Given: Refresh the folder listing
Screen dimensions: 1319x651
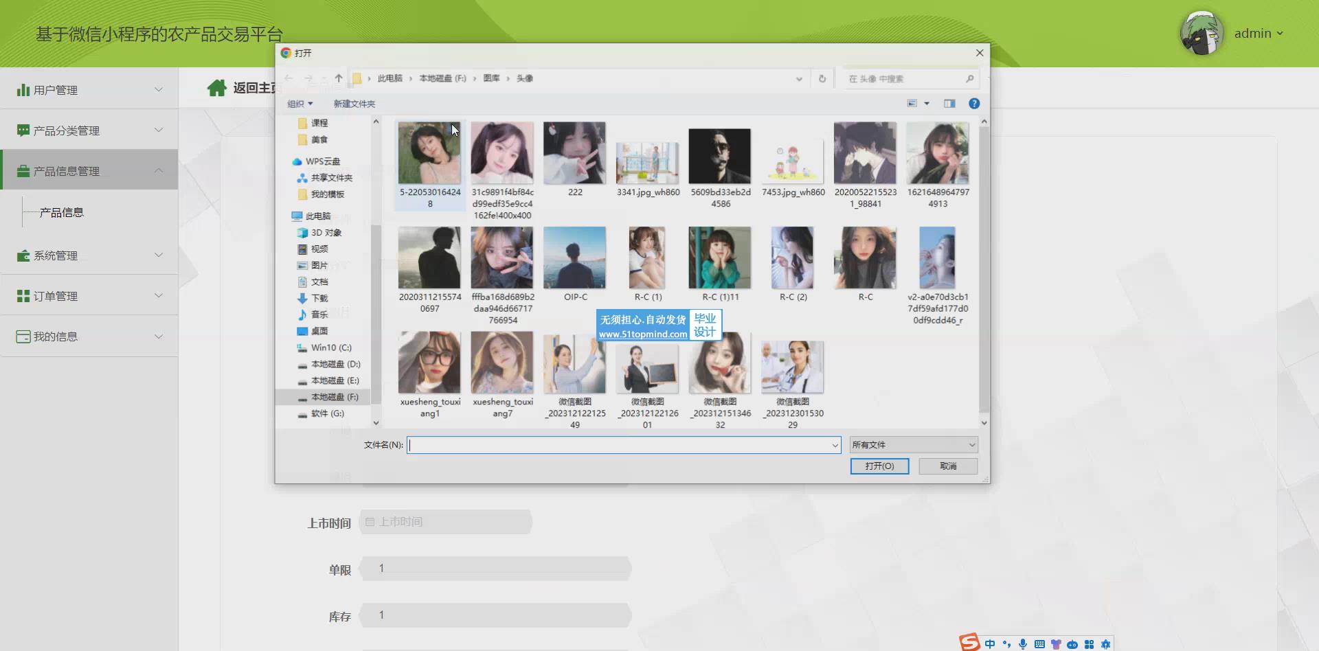Looking at the screenshot, I should (822, 78).
